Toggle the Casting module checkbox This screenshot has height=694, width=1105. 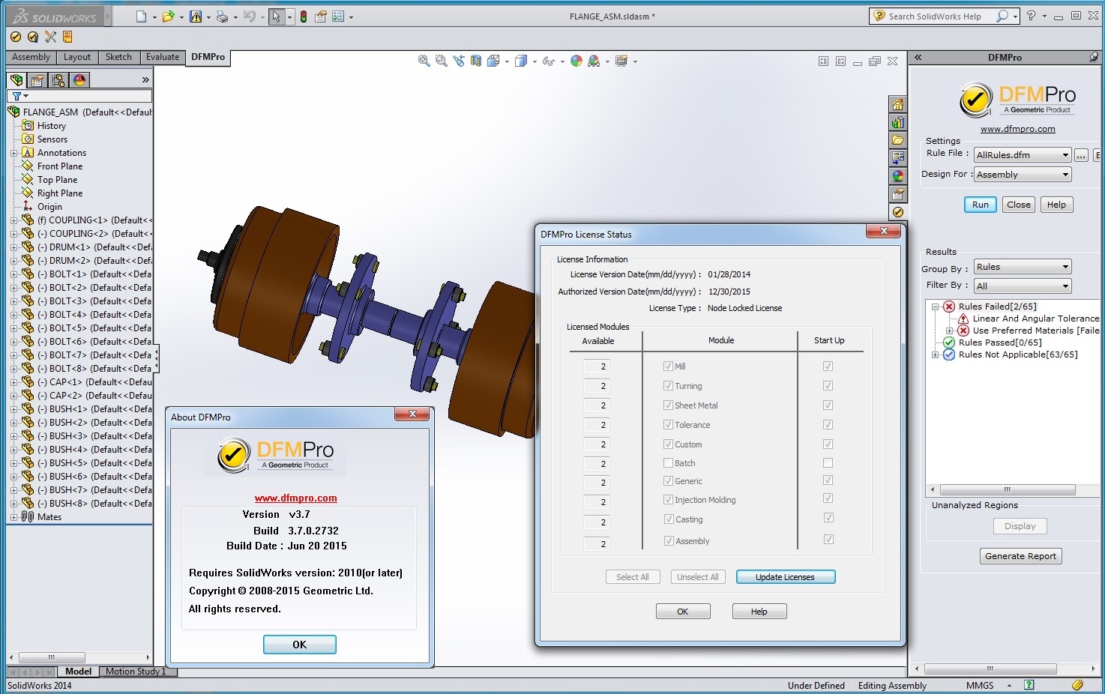(x=668, y=519)
